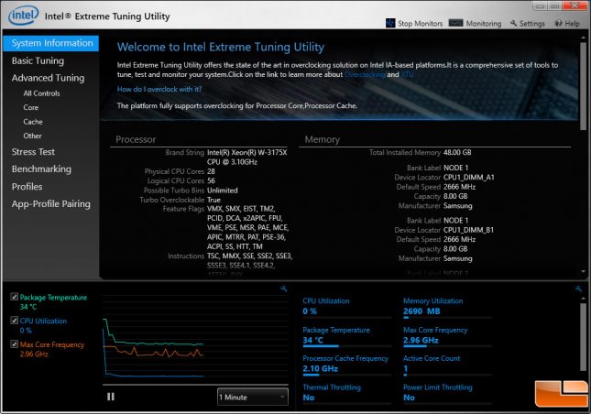Click Processor Cache Frequency 2.10 GHz value
This screenshot has height=414, width=591.
tap(320, 368)
